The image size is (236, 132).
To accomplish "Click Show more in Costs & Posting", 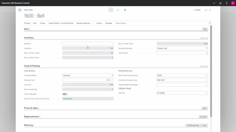I will click(204, 66).
